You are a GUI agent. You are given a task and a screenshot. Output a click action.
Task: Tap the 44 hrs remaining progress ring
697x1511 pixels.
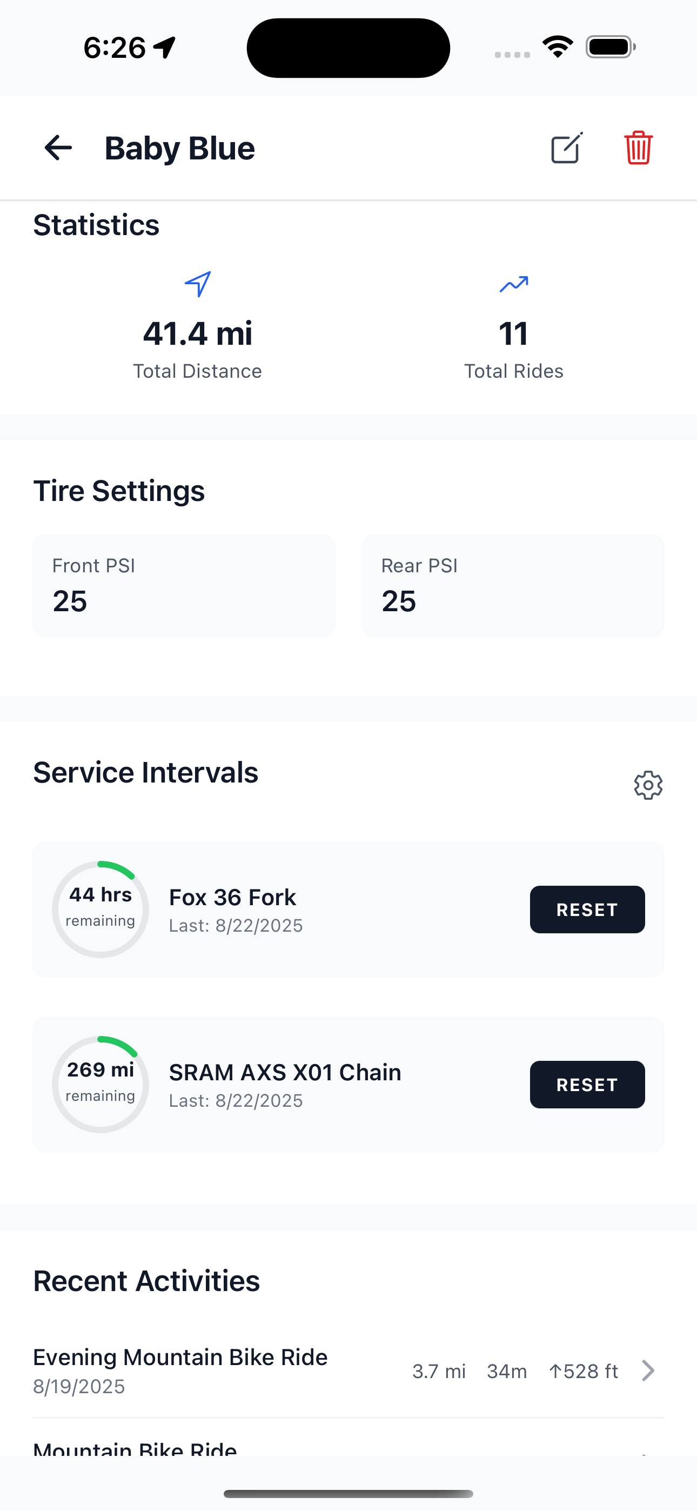(x=100, y=909)
